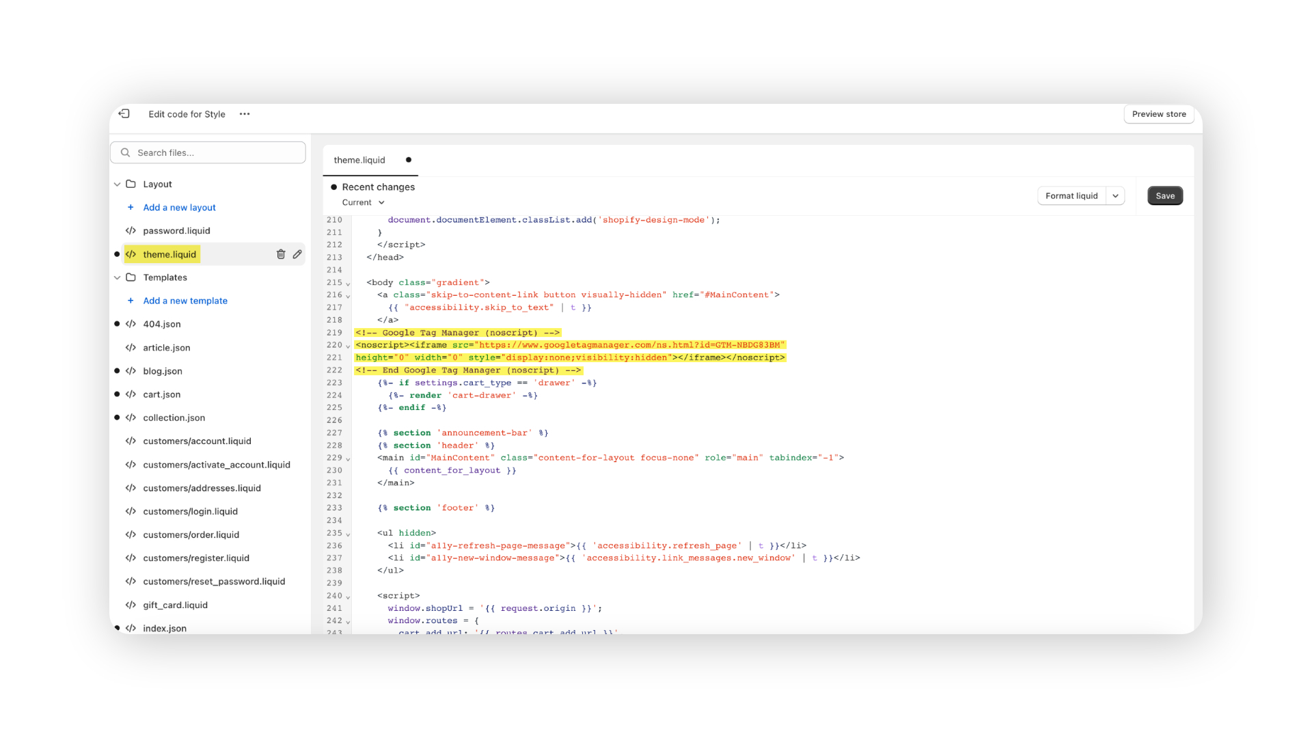Click the render 'cart-drawer' code line
Viewport: 1312px width, 738px height.
[x=463, y=395]
